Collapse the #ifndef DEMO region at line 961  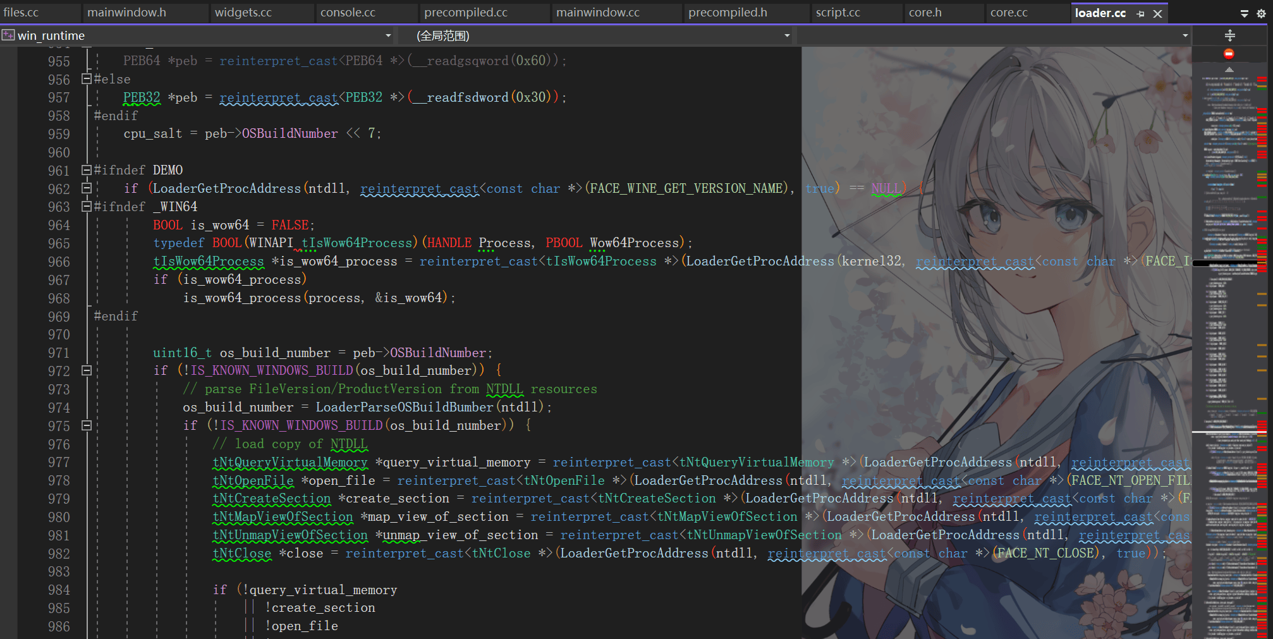click(87, 169)
